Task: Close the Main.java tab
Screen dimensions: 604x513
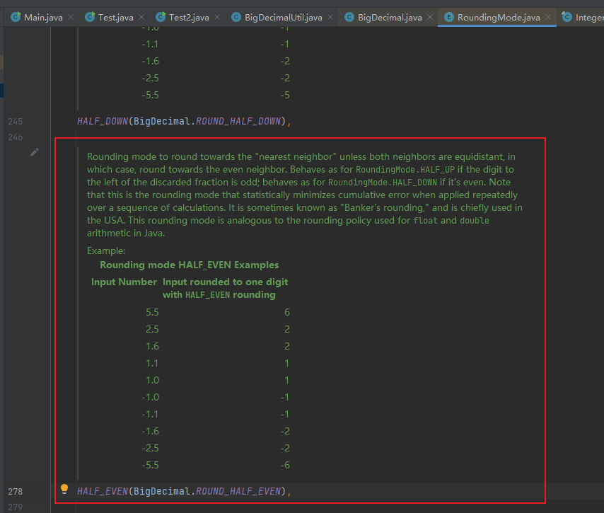Action: pos(71,17)
